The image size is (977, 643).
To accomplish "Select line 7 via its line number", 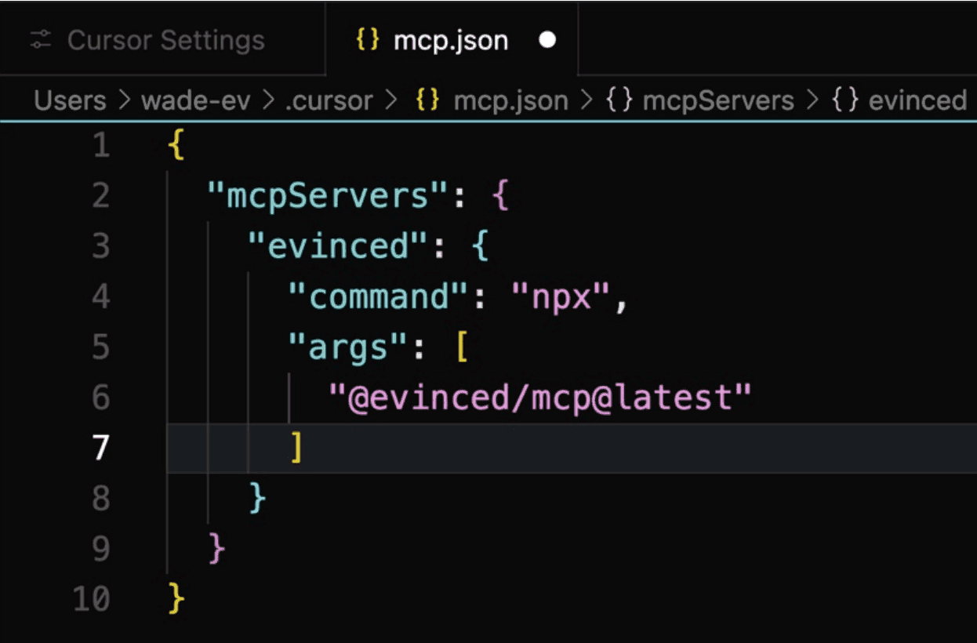I will coord(100,448).
